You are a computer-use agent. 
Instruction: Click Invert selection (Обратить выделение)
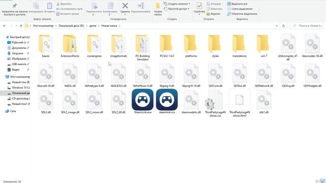[x=242, y=14]
